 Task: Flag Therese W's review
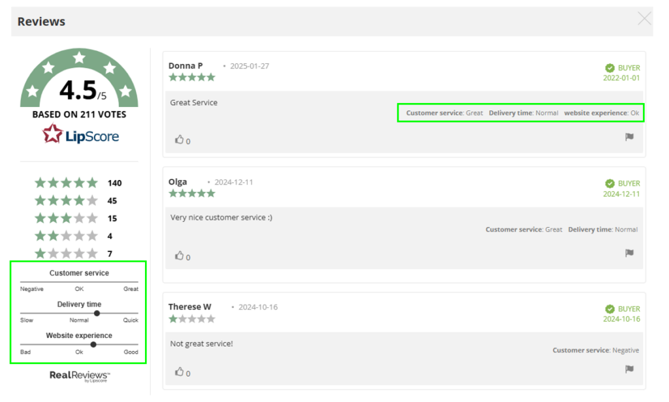tap(629, 369)
